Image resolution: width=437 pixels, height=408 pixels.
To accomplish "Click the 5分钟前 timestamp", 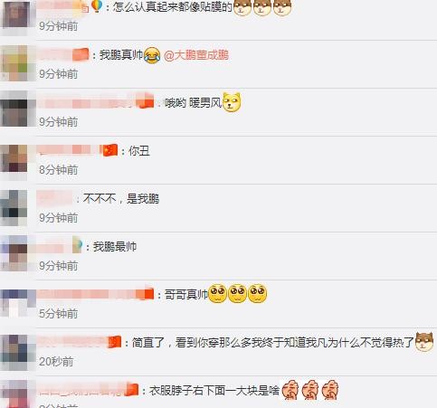I will click(x=59, y=314).
